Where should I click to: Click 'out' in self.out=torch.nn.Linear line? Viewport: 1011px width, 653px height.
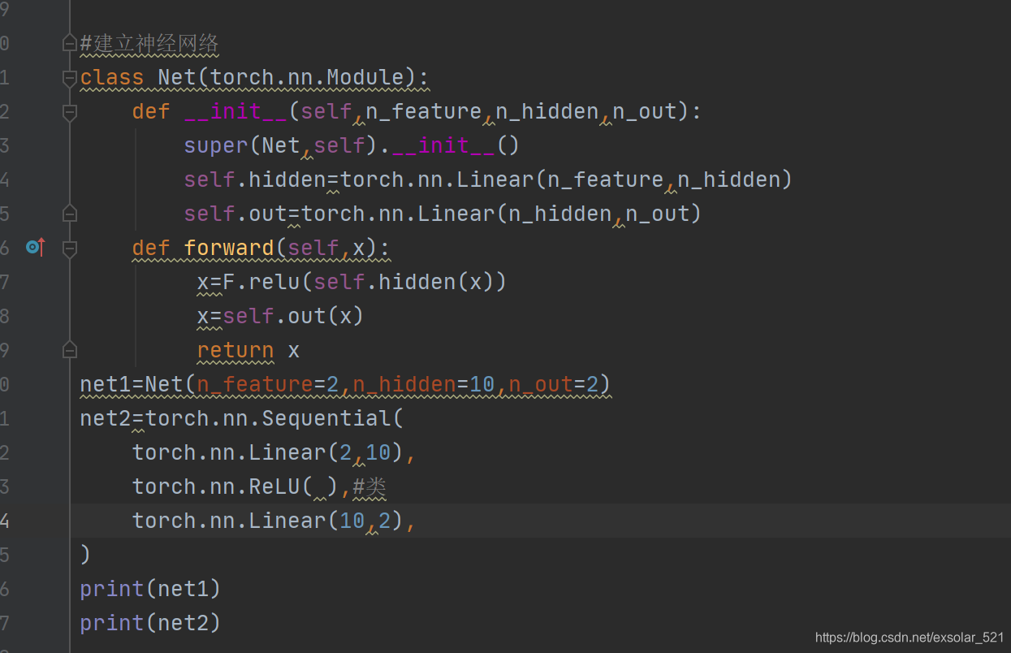click(x=268, y=214)
